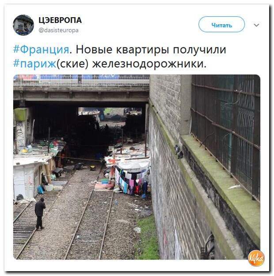Expand the tweet options chevron

256,25
